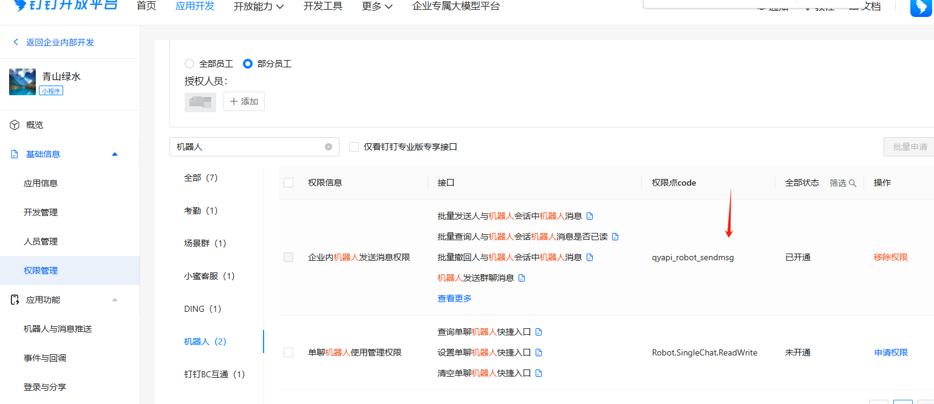934x404 pixels.
Task: Open the 开放能力 dropdown menu
Action: point(259,6)
